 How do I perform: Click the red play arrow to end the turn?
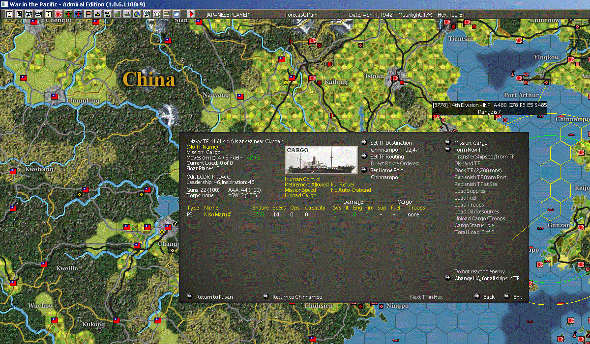[191, 14]
